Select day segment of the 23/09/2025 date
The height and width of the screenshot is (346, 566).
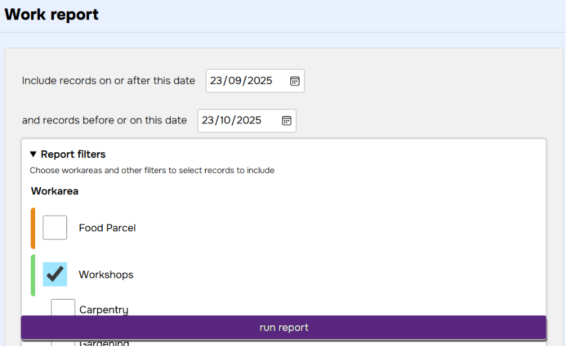point(217,81)
